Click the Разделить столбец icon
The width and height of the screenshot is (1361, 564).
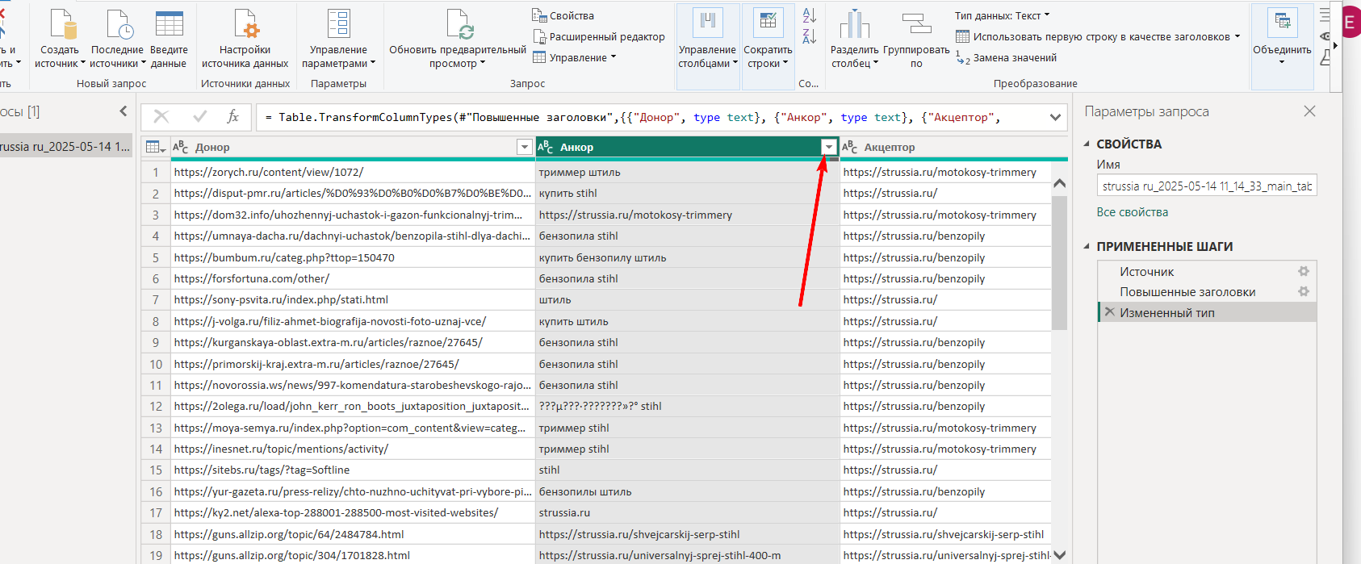pyautogui.click(x=854, y=25)
